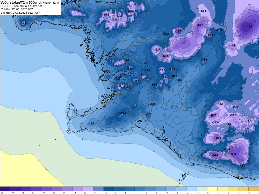The image size is (259, 194).
Task: Click the pale green legend swatch between -1 and 0
Action: 202,189
